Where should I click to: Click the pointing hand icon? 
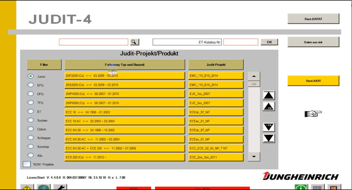point(313,114)
